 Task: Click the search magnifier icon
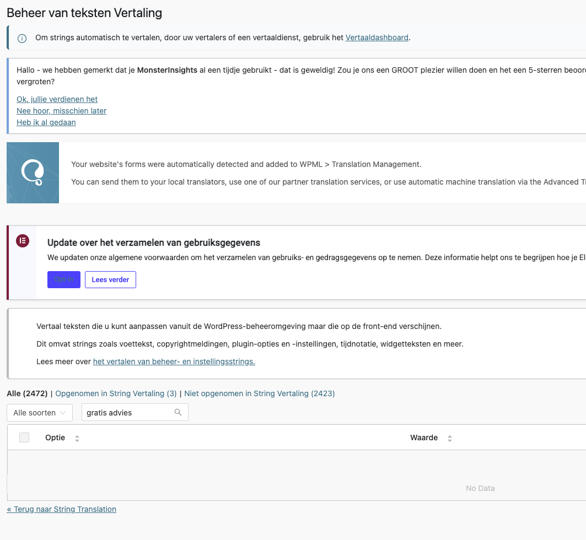pos(178,412)
